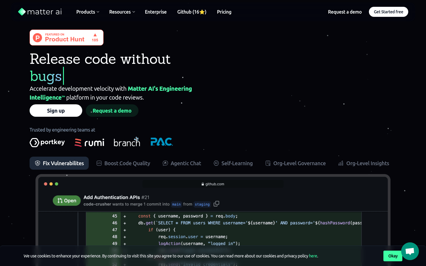This screenshot has width=426, height=266.
Task: Click the shield icon on Fix Vulnerabilites
Action: coord(38,163)
